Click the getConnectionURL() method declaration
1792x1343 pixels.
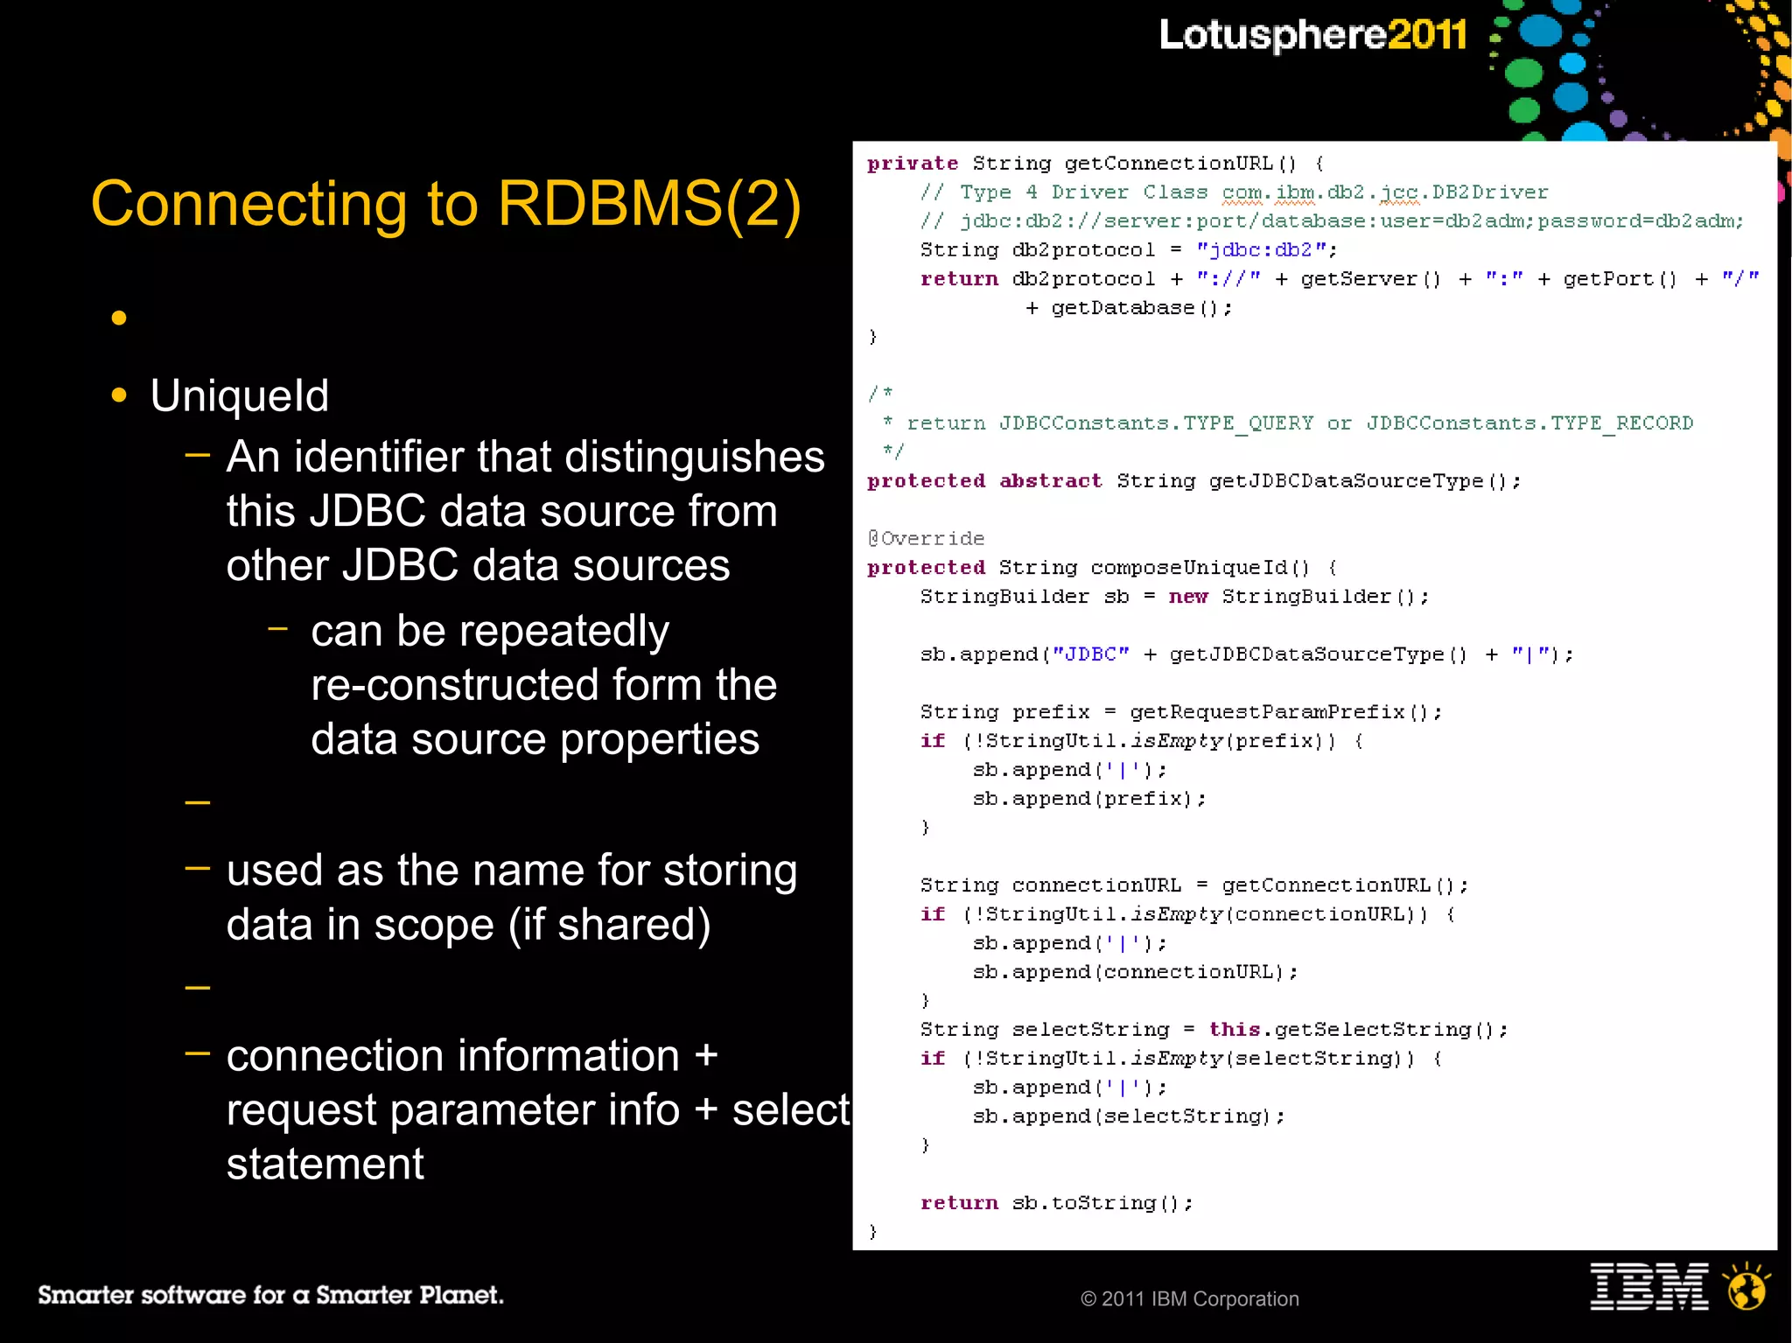pos(1096,164)
